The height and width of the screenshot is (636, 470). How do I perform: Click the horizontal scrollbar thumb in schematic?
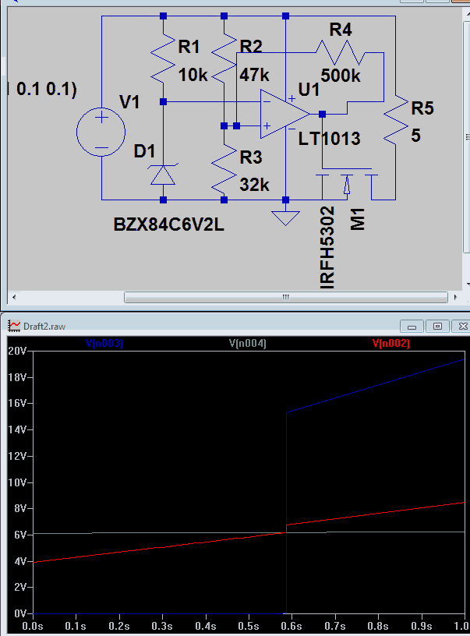(x=286, y=297)
